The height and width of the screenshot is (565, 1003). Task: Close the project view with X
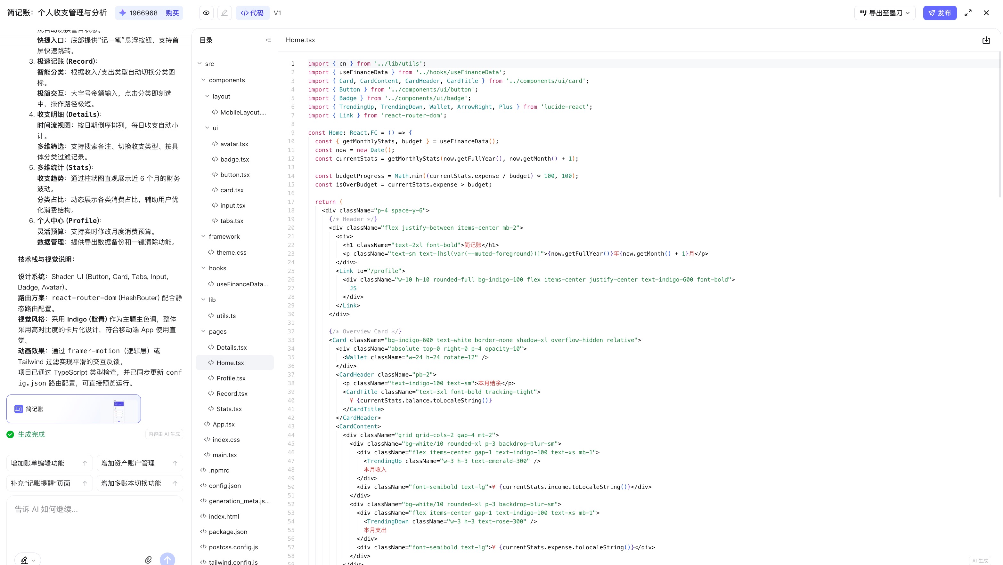[986, 13]
